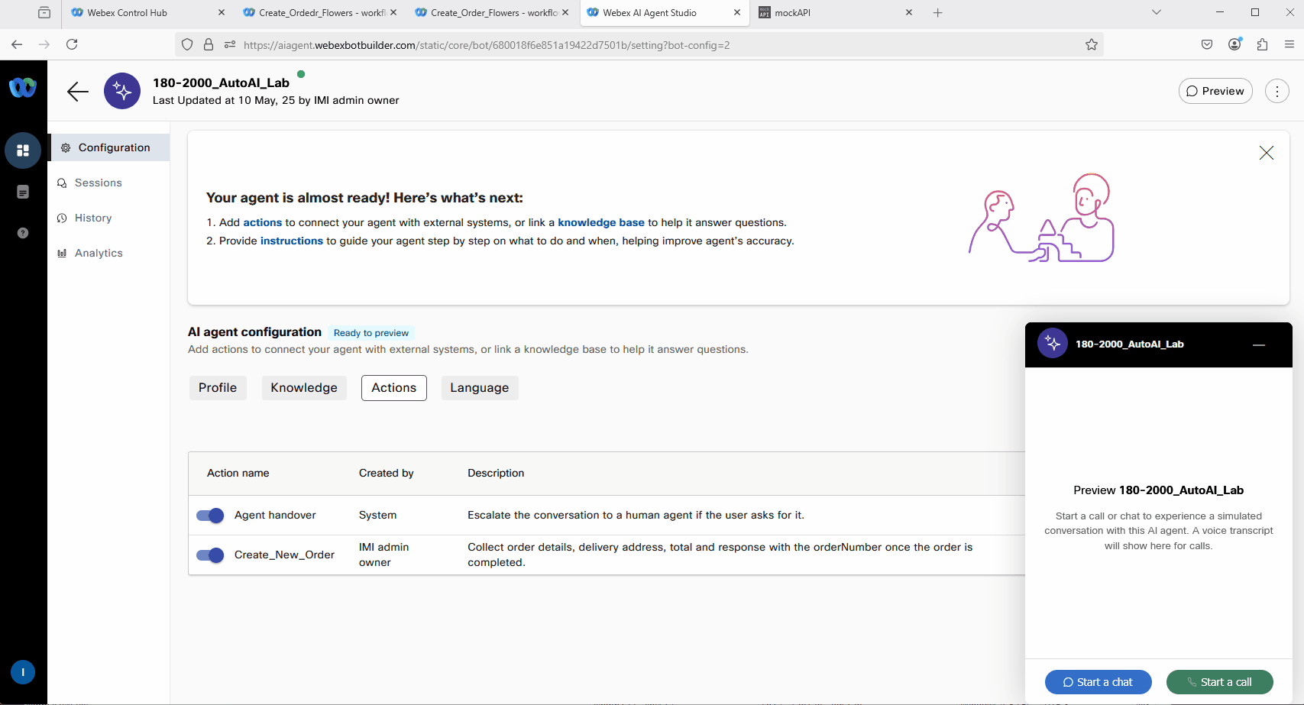
Task: Click the back arrow beside the agent name
Action: 77,92
